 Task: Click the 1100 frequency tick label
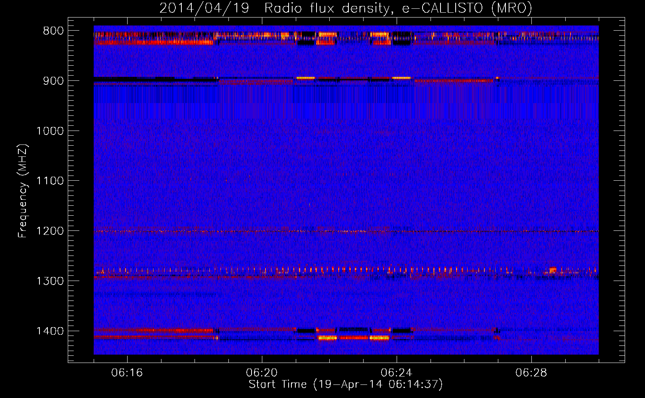coord(50,181)
